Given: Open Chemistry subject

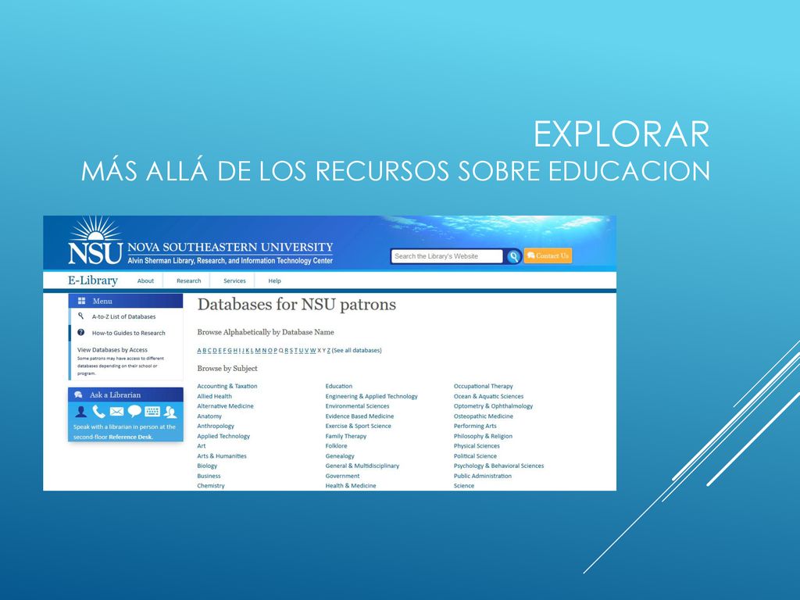Looking at the screenshot, I should click(211, 486).
